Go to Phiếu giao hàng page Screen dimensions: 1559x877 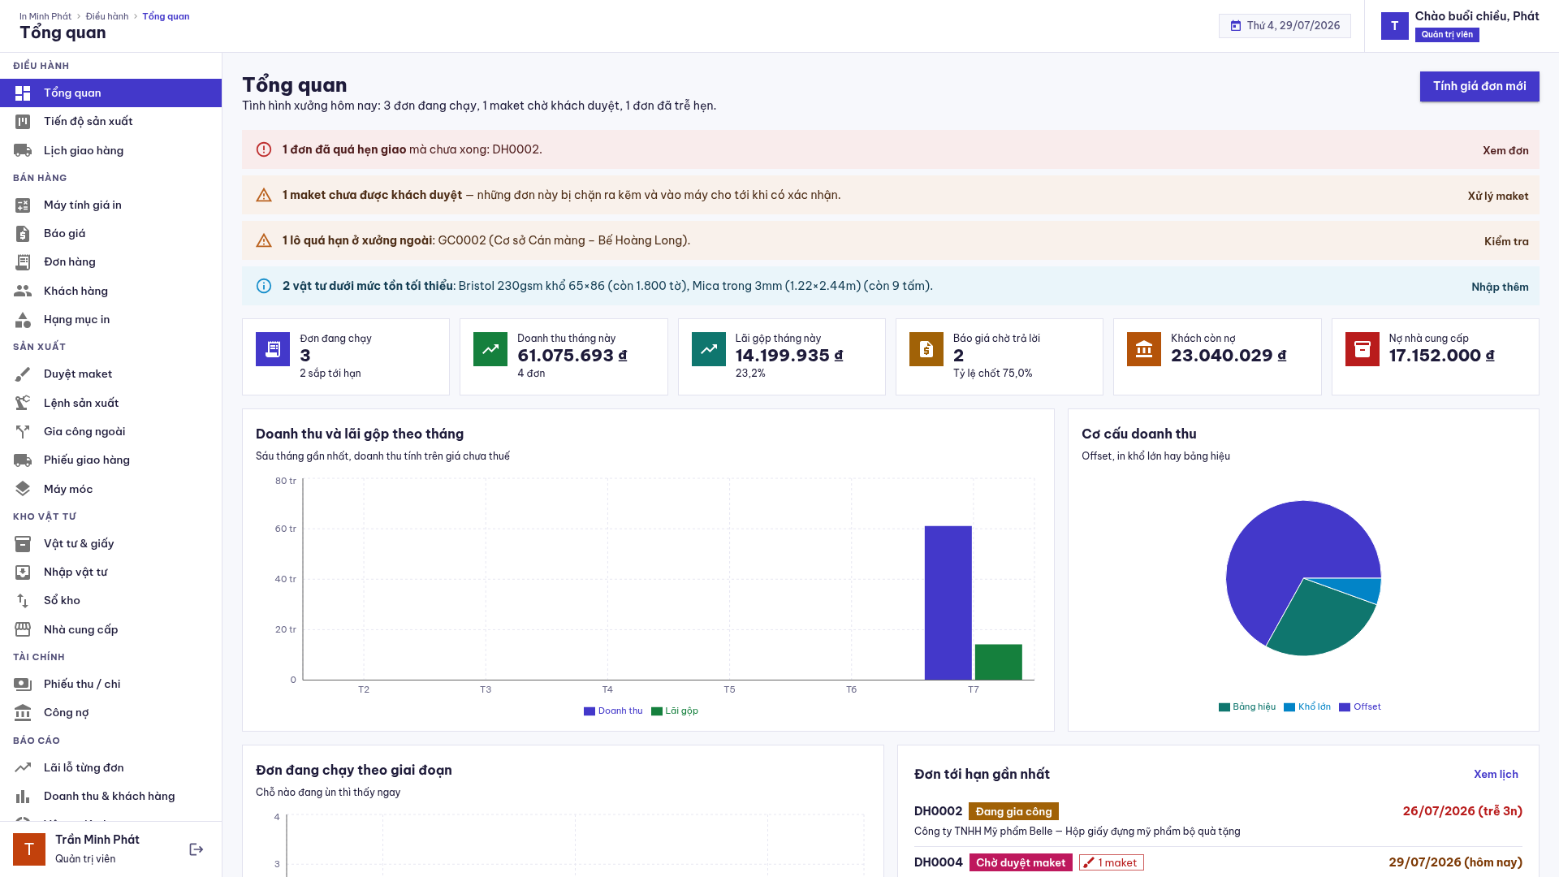pyautogui.click(x=110, y=460)
